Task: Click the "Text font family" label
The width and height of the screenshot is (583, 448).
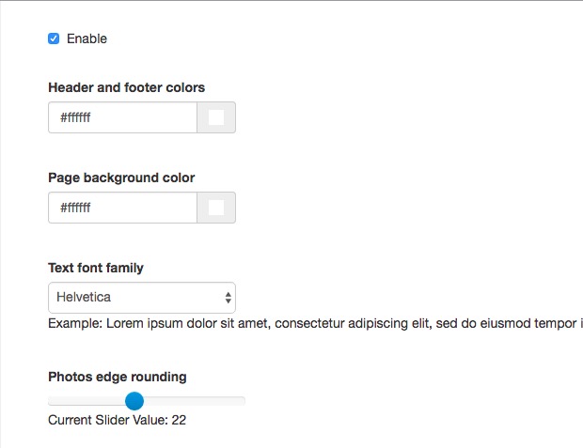Action: tap(96, 268)
